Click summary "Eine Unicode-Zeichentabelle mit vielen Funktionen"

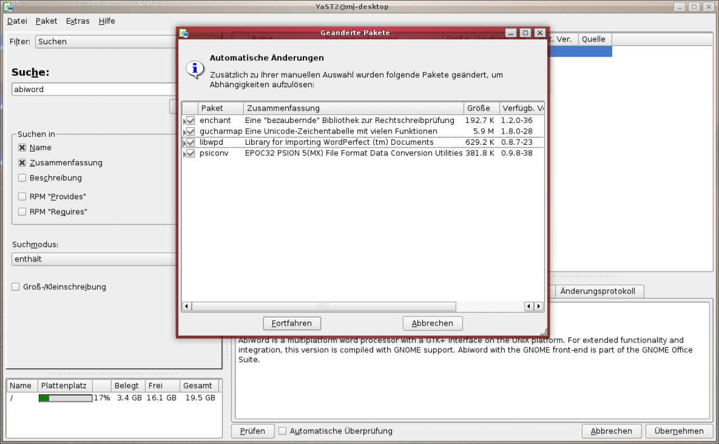coord(341,131)
